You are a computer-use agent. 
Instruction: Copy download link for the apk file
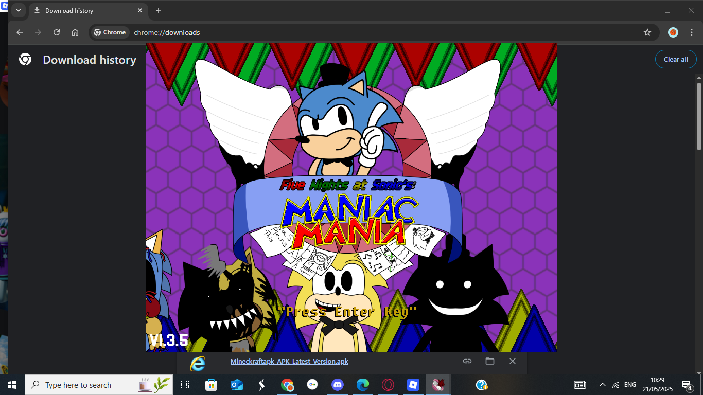467,361
